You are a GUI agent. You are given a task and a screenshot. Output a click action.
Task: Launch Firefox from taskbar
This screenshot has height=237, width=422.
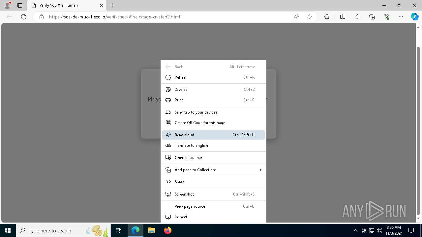tap(167, 230)
